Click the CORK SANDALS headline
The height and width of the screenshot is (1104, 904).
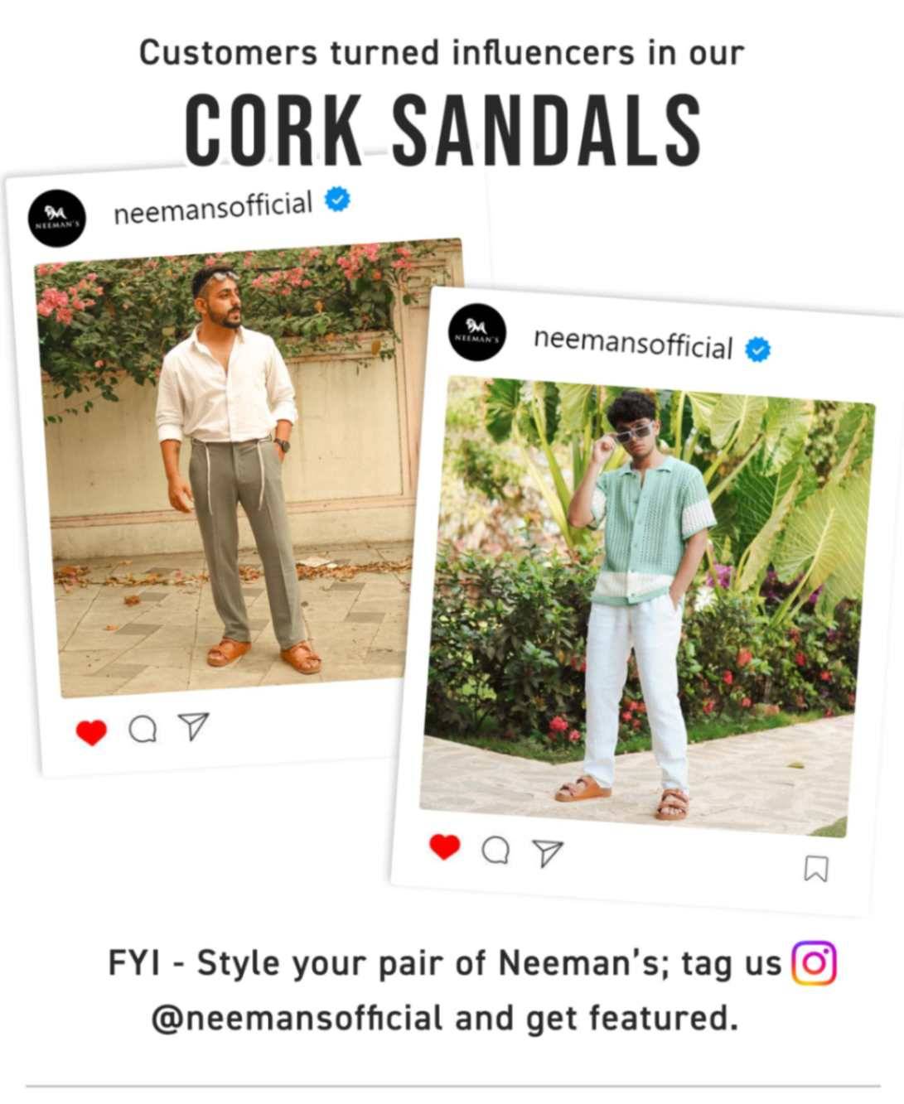click(x=442, y=131)
